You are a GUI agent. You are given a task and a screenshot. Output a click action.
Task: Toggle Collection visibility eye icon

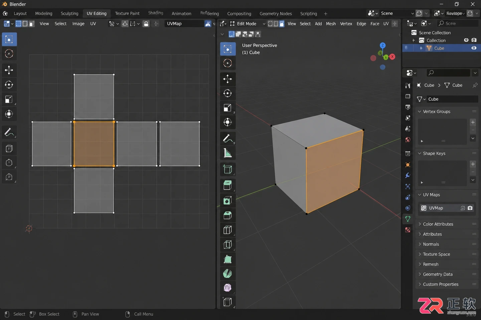point(466,40)
